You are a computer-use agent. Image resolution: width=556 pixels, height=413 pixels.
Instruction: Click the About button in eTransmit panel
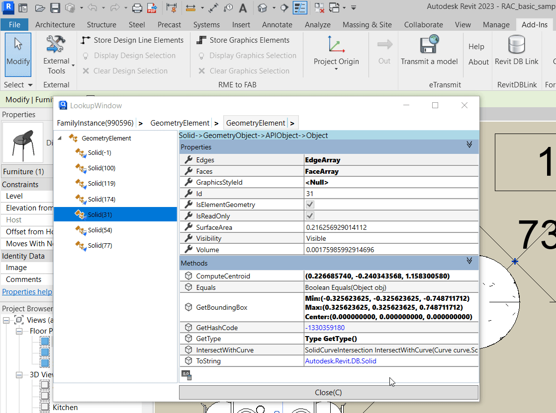(478, 62)
